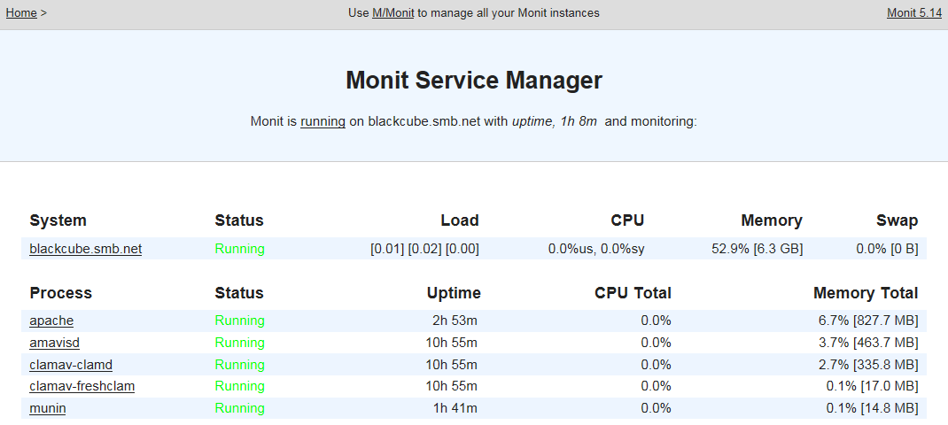Image resolution: width=948 pixels, height=425 pixels.
Task: Click the Home breadcrumb link
Action: pyautogui.click(x=21, y=13)
